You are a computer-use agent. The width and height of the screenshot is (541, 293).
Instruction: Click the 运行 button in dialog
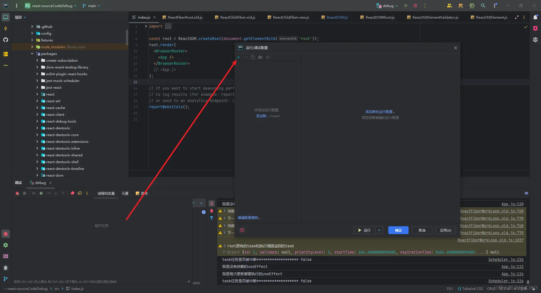coord(365,230)
